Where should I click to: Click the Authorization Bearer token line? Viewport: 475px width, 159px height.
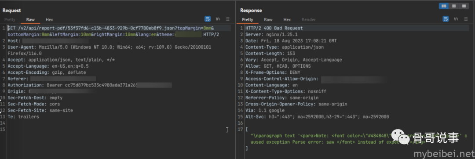coord(90,85)
